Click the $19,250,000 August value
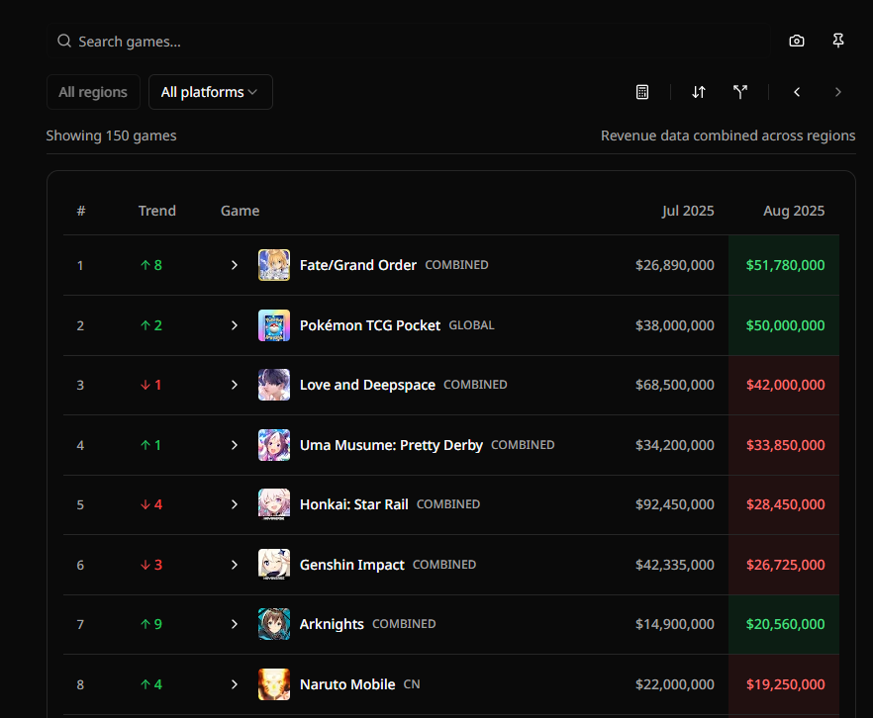873x718 pixels. point(785,684)
